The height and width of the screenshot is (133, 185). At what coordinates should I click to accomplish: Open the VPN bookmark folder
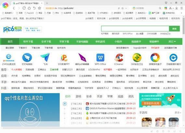[103, 13]
